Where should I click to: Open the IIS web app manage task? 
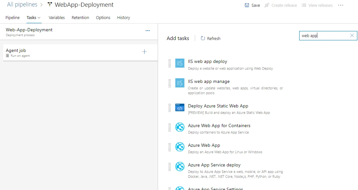coord(209,81)
